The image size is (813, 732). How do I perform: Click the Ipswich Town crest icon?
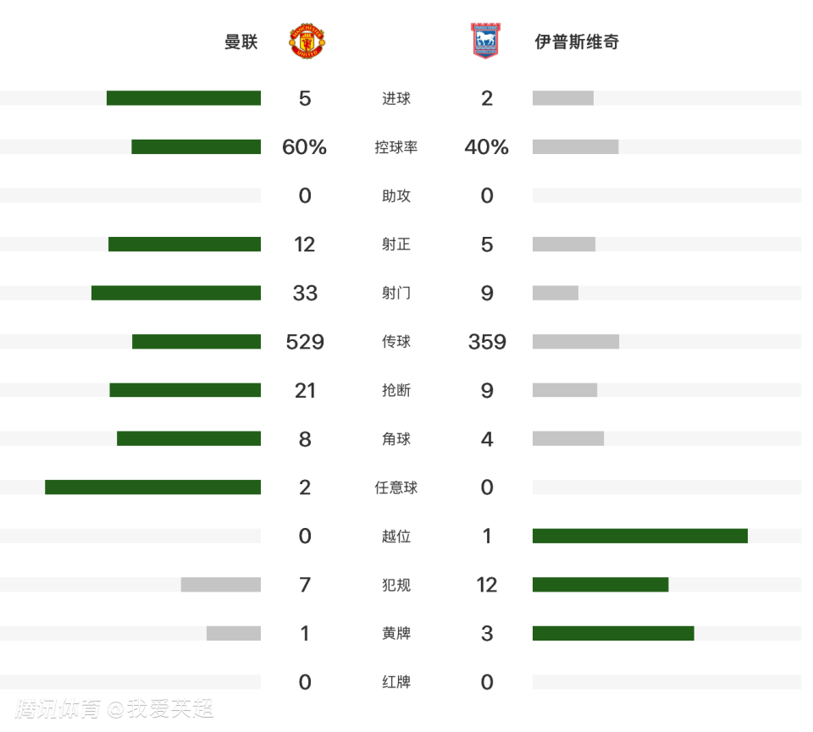pos(485,41)
